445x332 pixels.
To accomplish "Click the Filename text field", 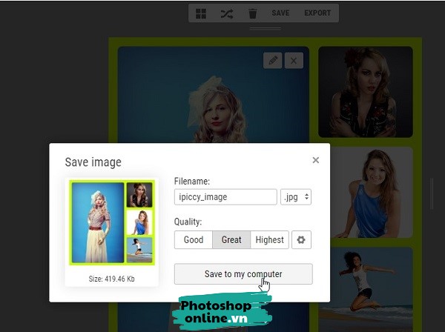I will 225,197.
